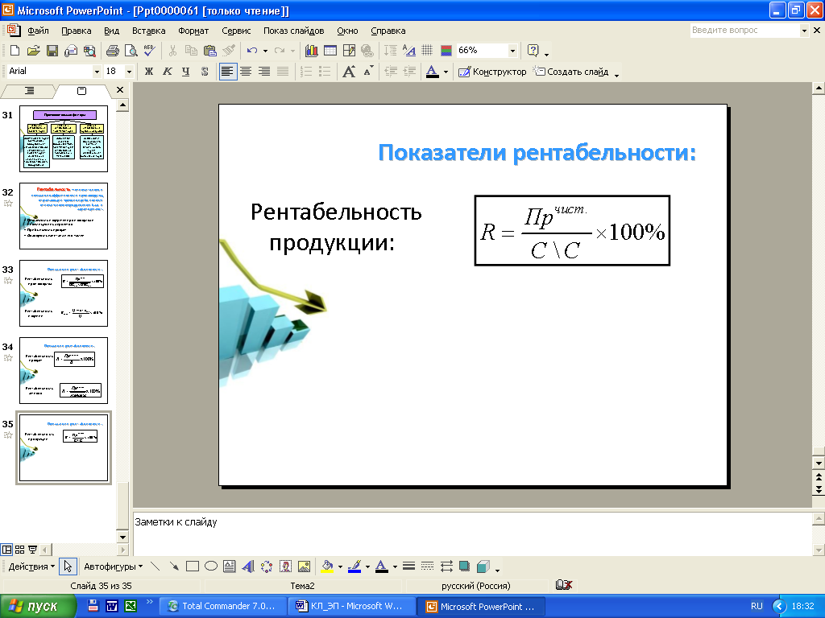This screenshot has height=618, width=825.
Task: Click the пуск Start button
Action: point(38,606)
